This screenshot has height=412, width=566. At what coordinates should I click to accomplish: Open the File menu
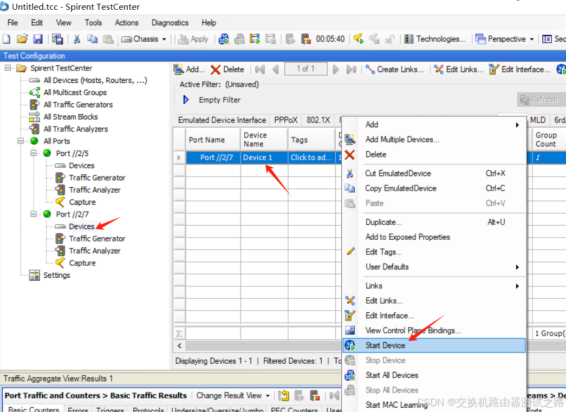point(12,23)
